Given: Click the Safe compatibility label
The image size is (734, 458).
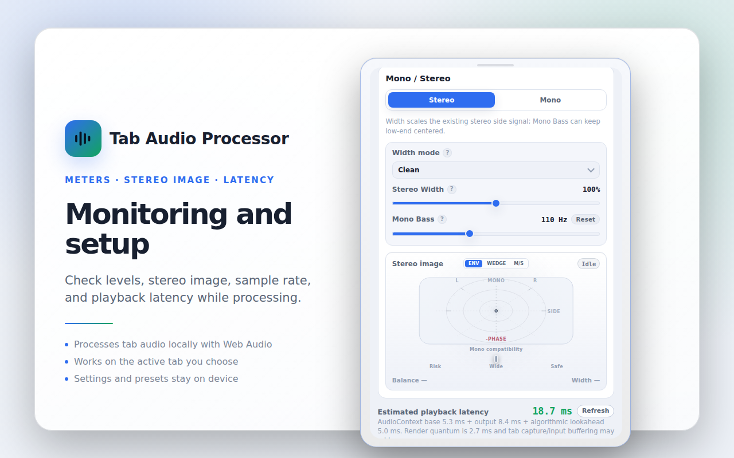Looking at the screenshot, I should 557,366.
